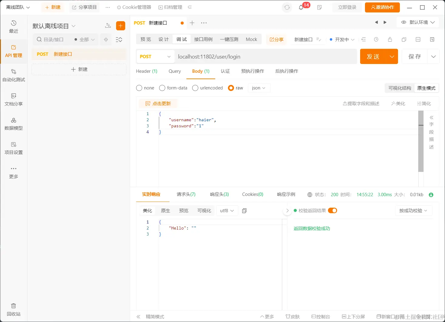The image size is (445, 322).
Task: Open the Mock tab
Action: pos(251,39)
